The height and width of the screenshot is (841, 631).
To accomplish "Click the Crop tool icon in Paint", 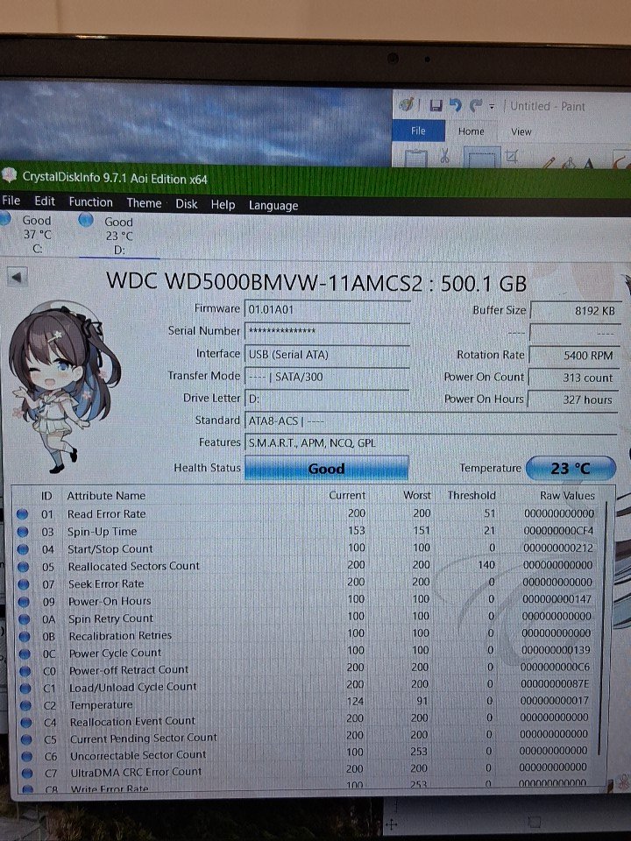I will tap(512, 157).
